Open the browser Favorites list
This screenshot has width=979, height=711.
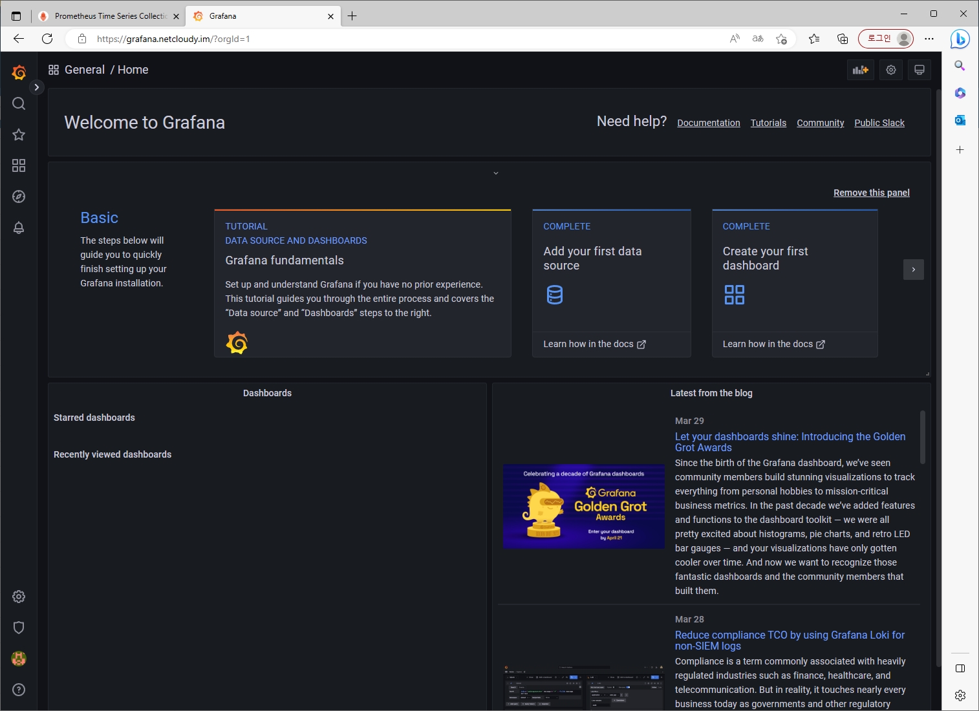coord(814,39)
